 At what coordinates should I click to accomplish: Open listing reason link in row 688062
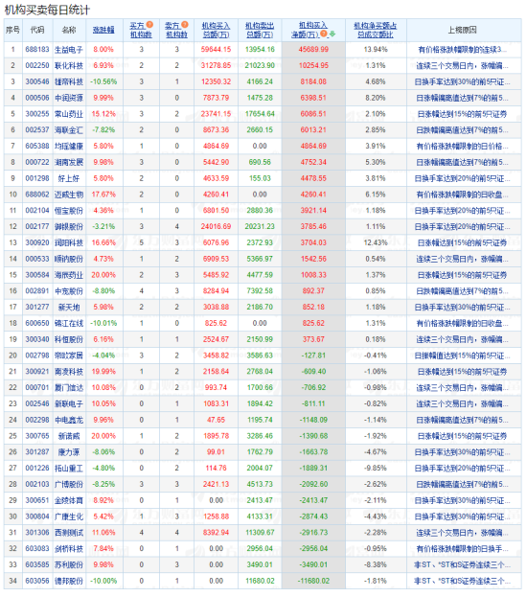tap(462, 195)
